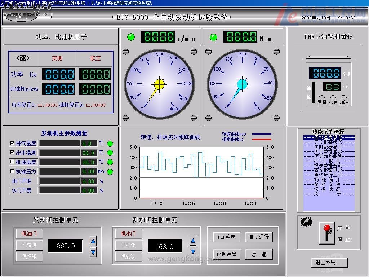Raise dynamometer setpoint with the up arrow
This screenshot has width=369, height=277.
[193, 241]
